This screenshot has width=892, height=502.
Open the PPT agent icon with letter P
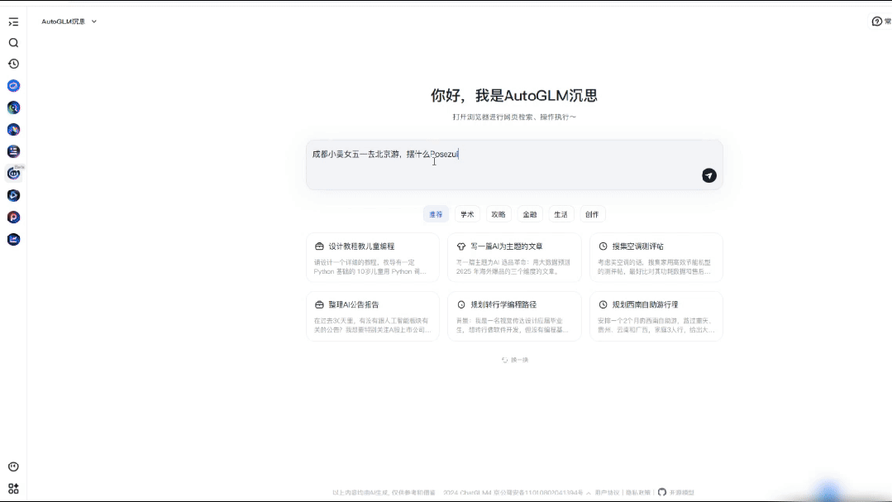(x=14, y=218)
